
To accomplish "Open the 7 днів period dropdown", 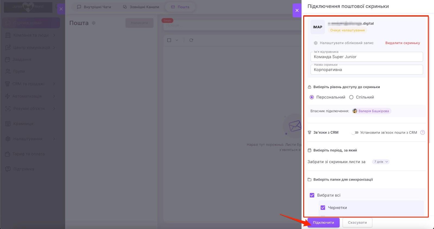I will (381, 162).
